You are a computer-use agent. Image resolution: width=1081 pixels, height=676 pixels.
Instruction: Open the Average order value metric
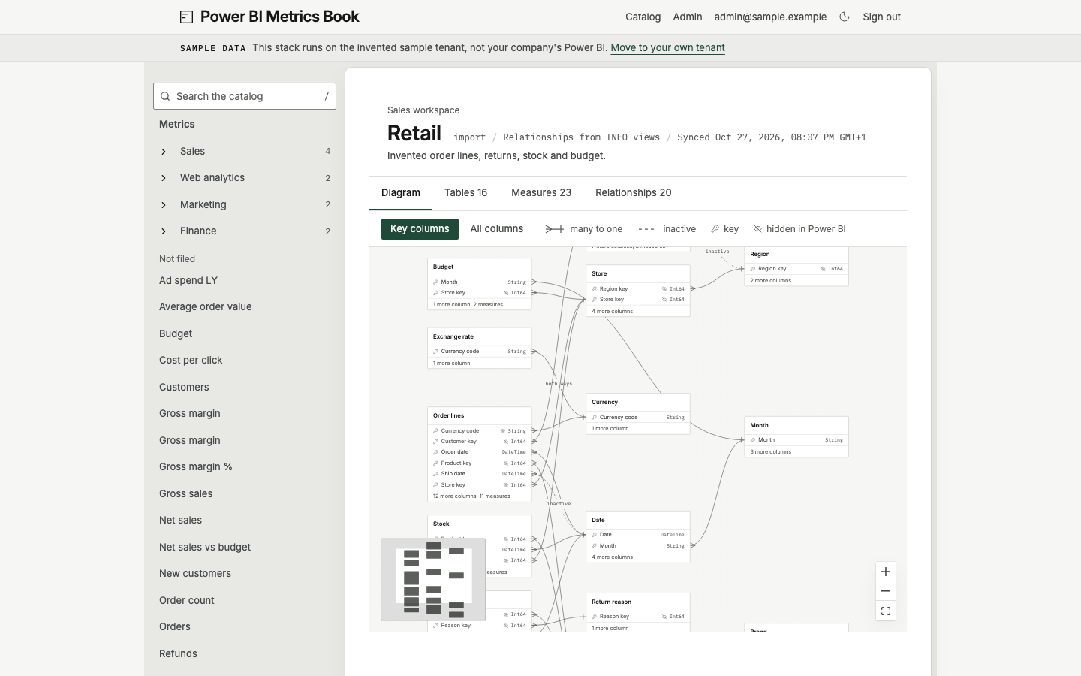(205, 306)
